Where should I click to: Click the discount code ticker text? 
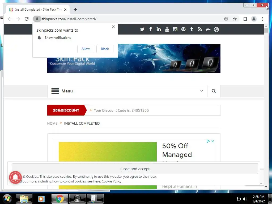click(x=121, y=110)
